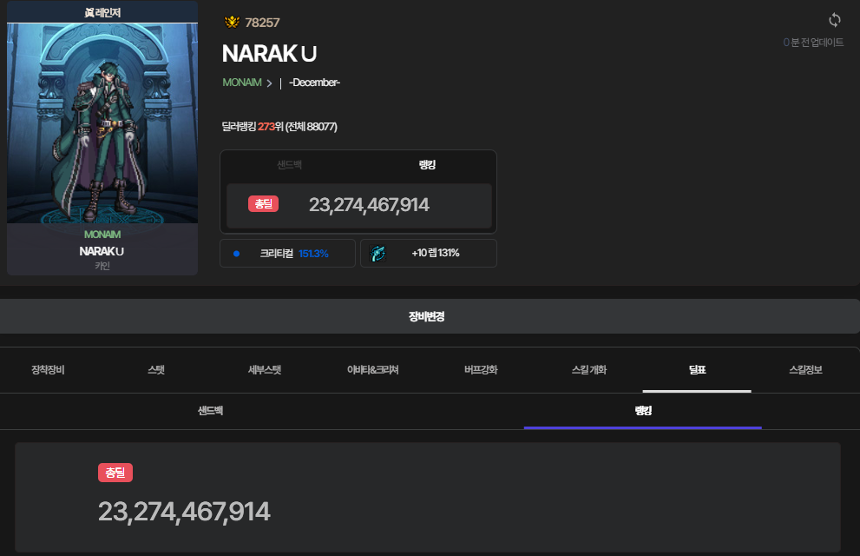Click the 딜러랭킹 273위 text
The height and width of the screenshot is (556, 860).
coord(253,127)
